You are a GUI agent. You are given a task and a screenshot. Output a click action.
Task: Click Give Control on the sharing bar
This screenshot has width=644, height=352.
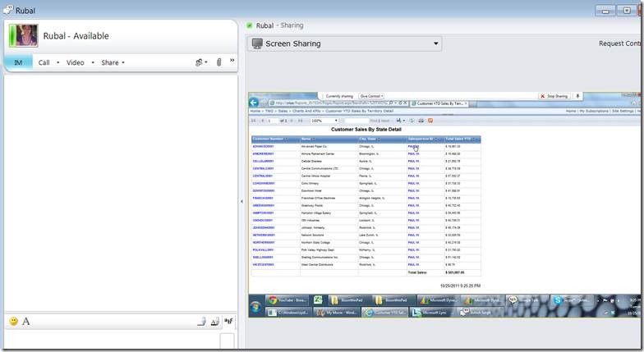click(x=372, y=96)
